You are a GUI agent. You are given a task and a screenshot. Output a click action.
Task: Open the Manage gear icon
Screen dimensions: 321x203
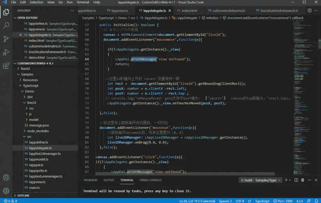coord(6,191)
